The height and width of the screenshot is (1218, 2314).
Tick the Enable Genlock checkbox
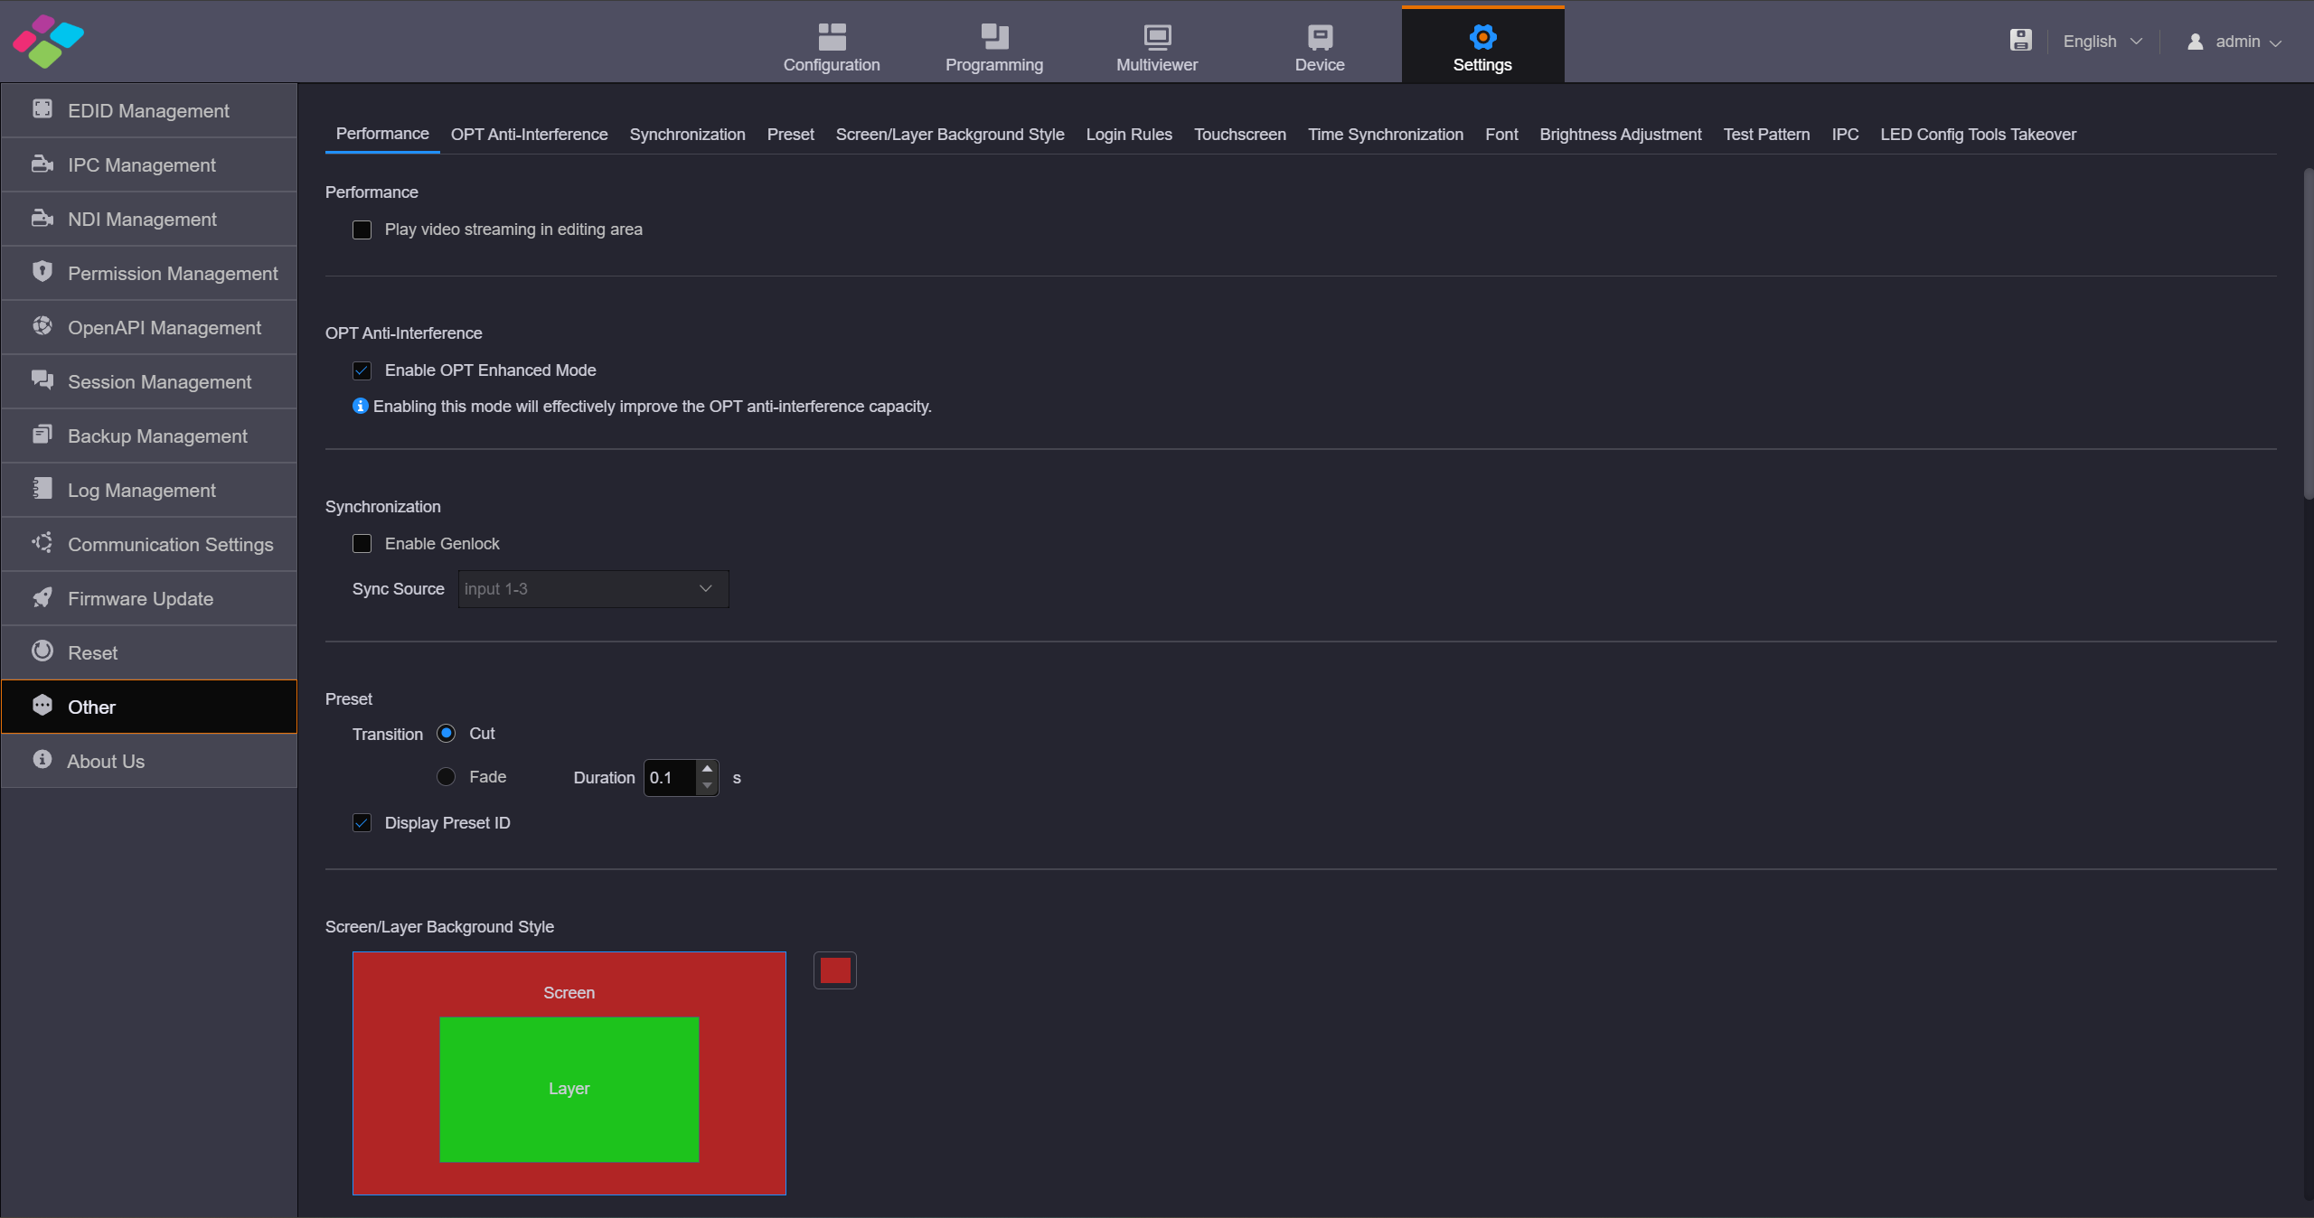[362, 544]
